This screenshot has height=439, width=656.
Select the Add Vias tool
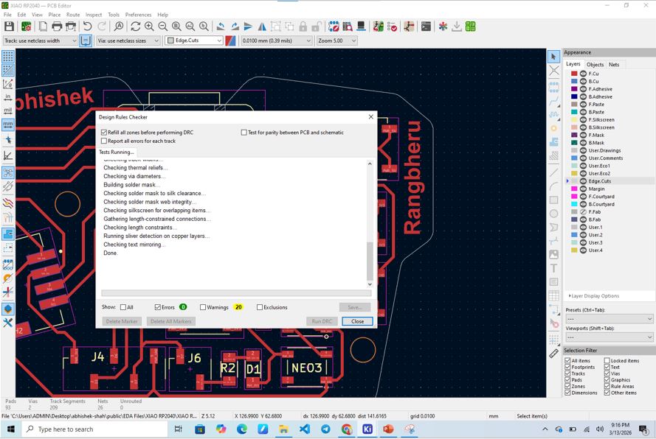click(x=553, y=128)
